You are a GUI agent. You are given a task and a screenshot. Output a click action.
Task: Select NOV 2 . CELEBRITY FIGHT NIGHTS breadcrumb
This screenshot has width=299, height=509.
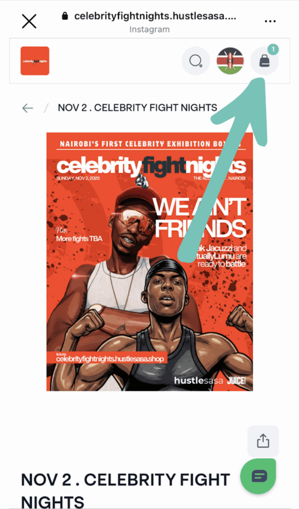pos(138,108)
